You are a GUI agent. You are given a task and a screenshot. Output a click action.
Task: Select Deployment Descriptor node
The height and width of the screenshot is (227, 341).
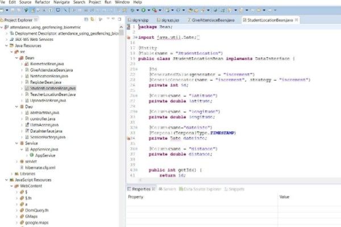point(66,33)
